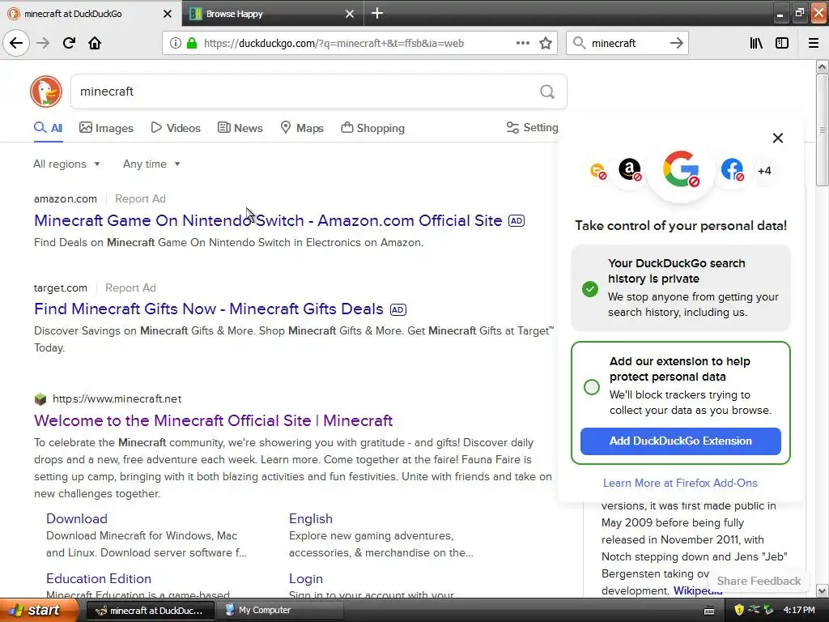Click the security shield tray icon

click(739, 610)
